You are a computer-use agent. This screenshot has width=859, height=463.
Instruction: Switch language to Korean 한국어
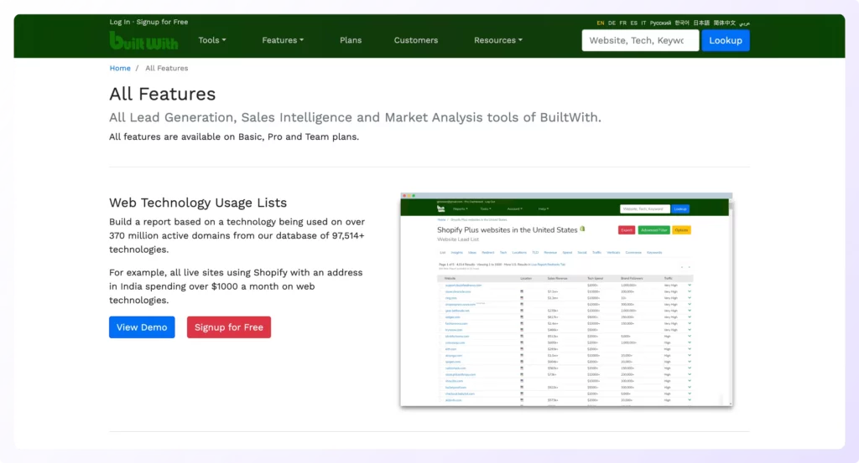pos(682,23)
